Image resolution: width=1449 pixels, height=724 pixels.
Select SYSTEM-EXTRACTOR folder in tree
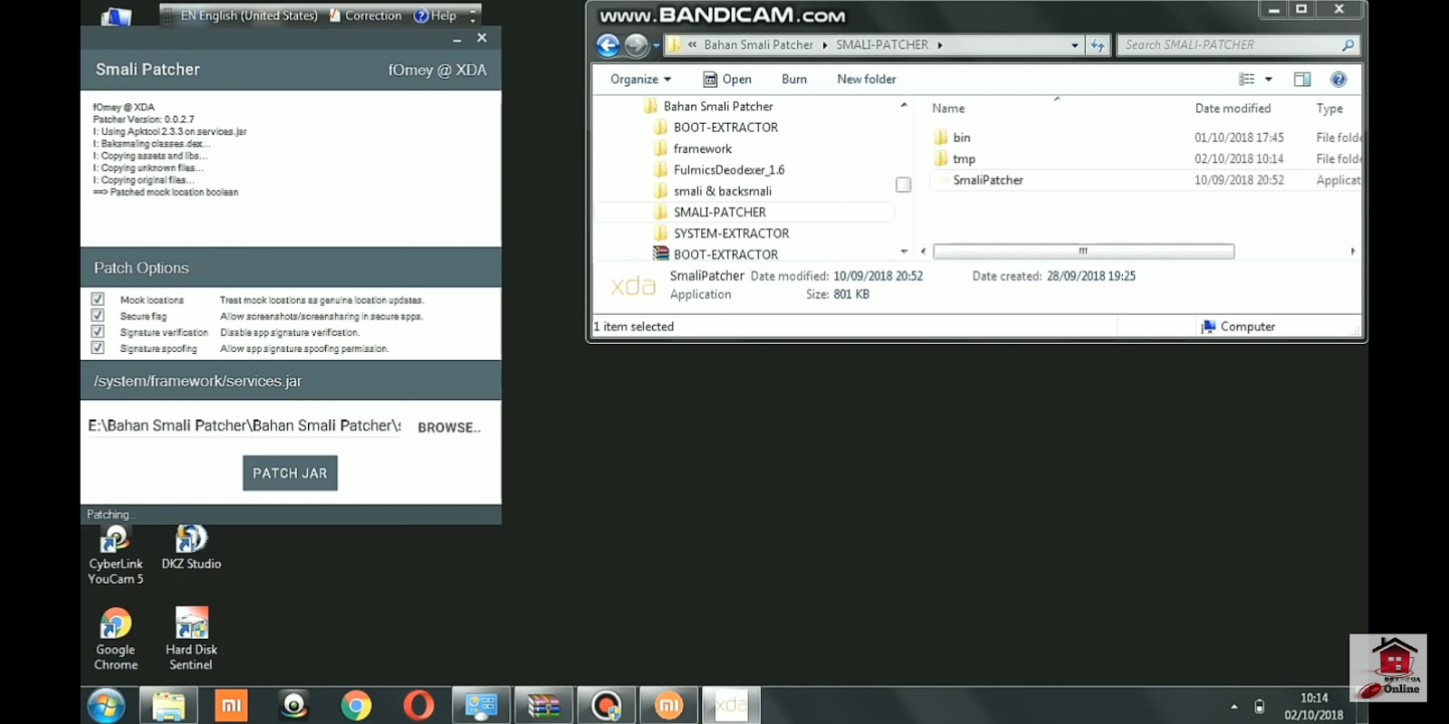pos(721,233)
